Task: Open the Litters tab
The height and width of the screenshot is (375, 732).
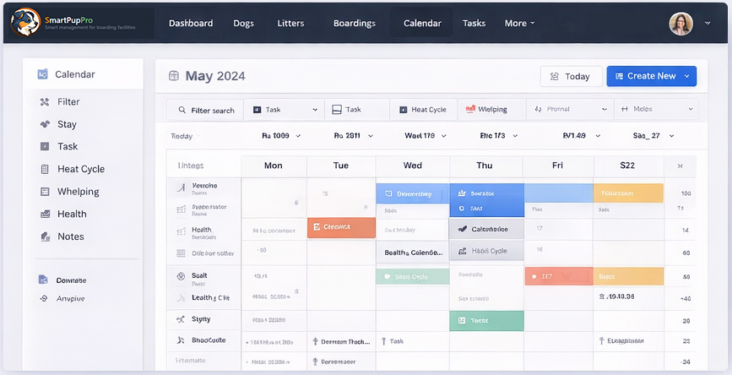Action: tap(290, 23)
